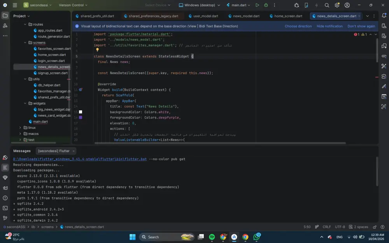The width and height of the screenshot is (389, 243).
Task: Show hidden editor tabs dropdown
Action: click(x=368, y=16)
